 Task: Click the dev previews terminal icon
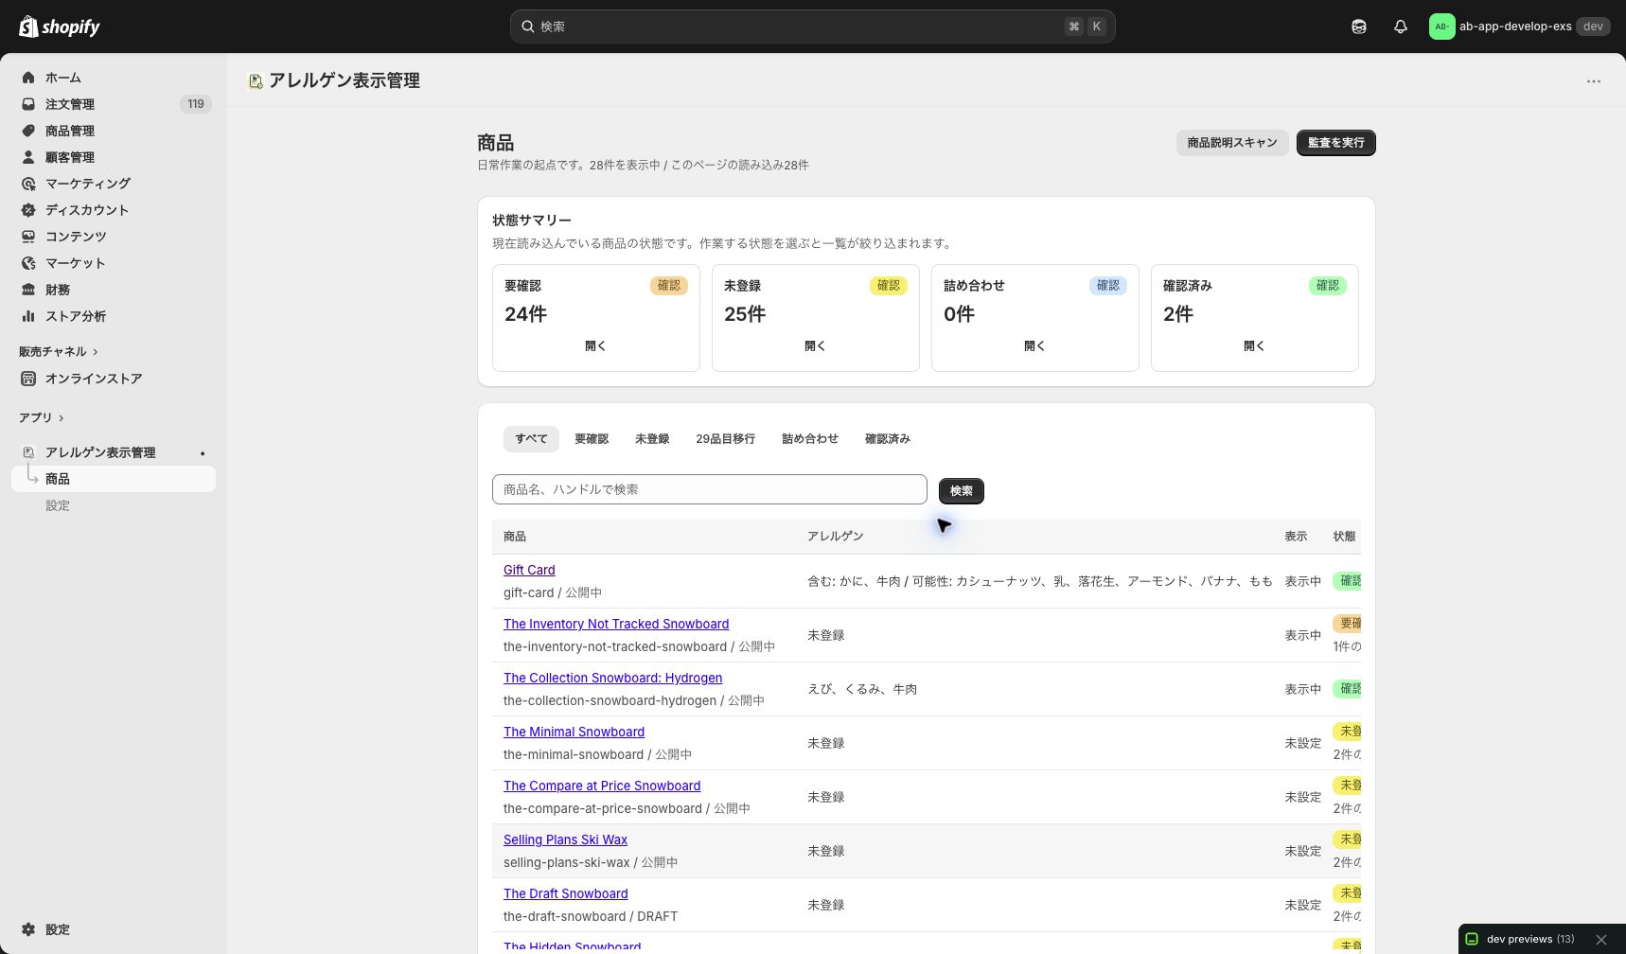pyautogui.click(x=1472, y=939)
